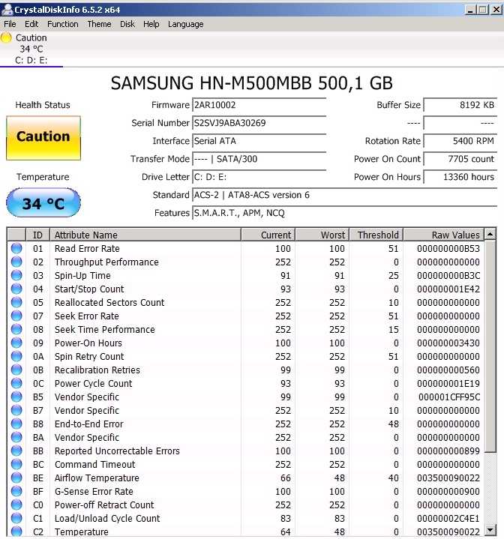This screenshot has width=504, height=539.
Task: Click the yellow Caution disk status icon
Action: click(6, 37)
